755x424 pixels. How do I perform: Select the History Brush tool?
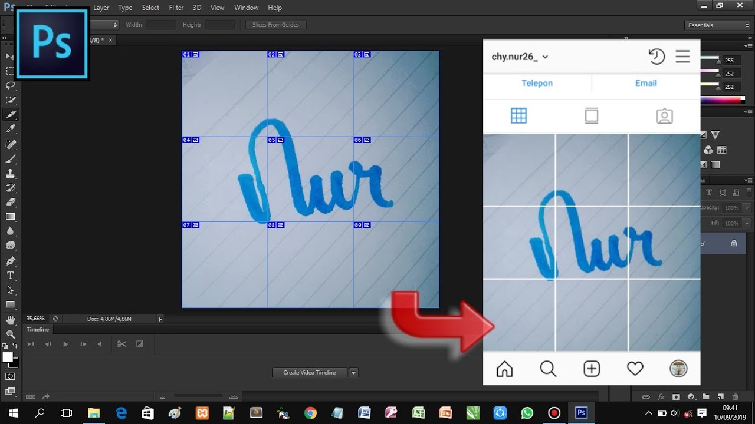pos(10,188)
